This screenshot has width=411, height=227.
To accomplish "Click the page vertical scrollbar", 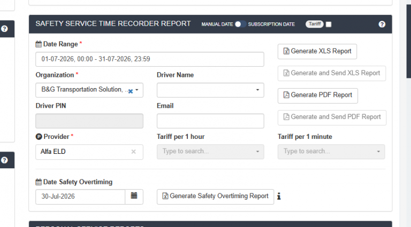I will click(409, 41).
